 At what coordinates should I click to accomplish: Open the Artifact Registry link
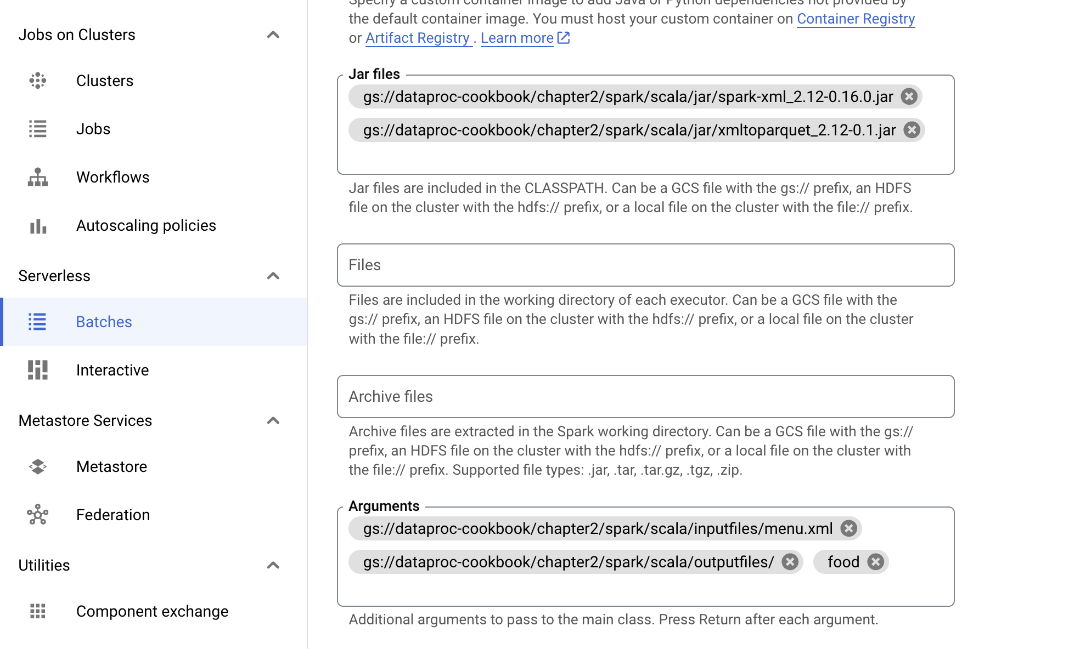418,38
